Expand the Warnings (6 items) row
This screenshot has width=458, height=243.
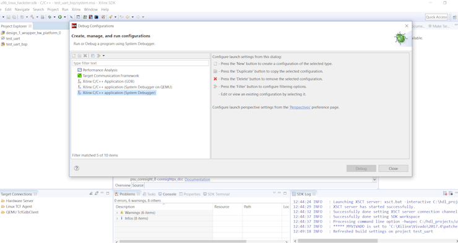pos(117,213)
